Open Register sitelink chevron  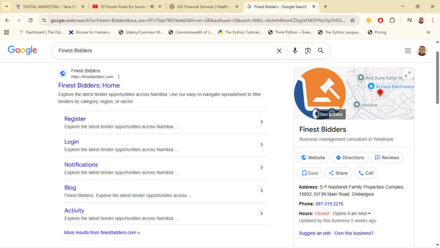(262, 121)
